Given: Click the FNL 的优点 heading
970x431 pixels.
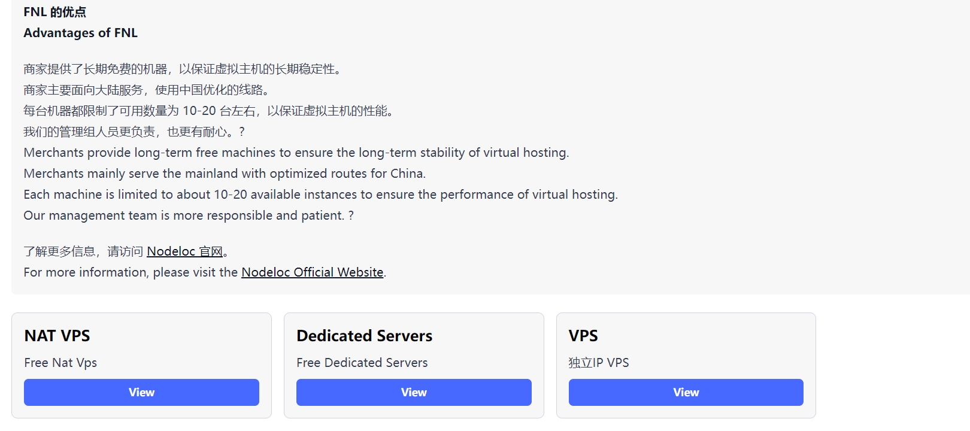Looking at the screenshot, I should point(54,12).
